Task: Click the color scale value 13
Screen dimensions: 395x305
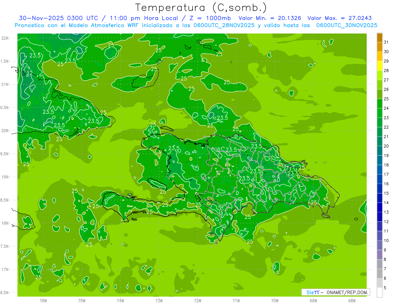Action: (386, 212)
